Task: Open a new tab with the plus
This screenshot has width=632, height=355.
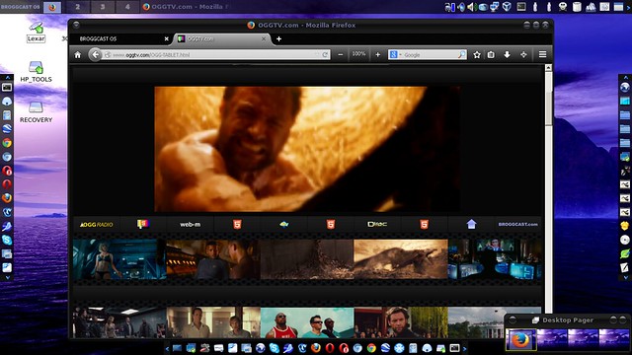Action: pos(278,39)
